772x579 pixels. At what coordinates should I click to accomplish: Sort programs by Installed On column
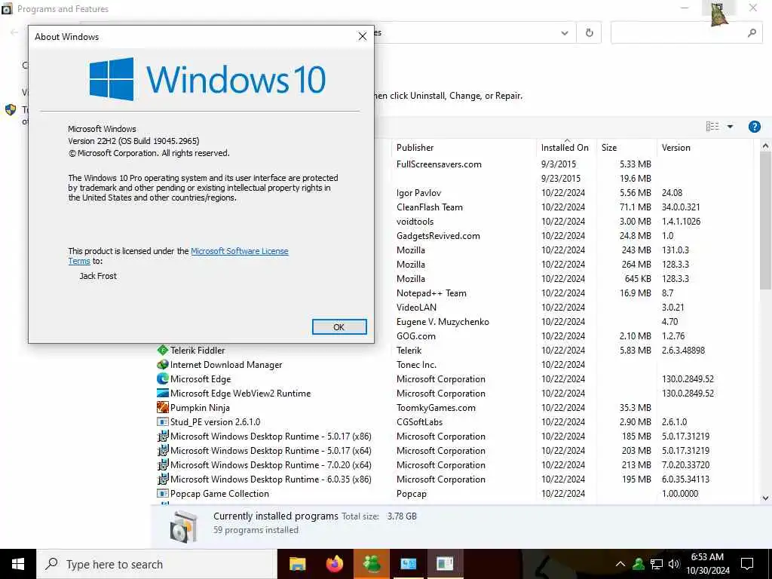tap(566, 147)
